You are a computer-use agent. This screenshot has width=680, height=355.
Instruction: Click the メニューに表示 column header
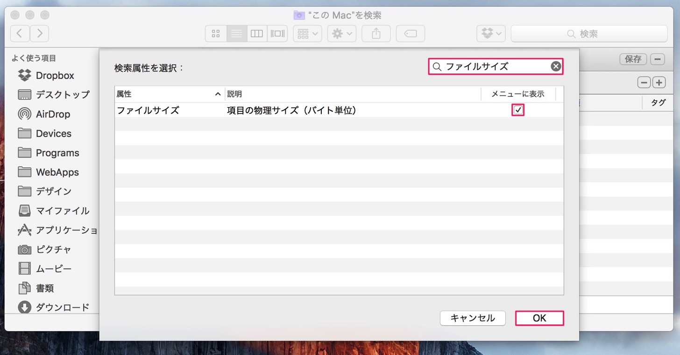518,94
